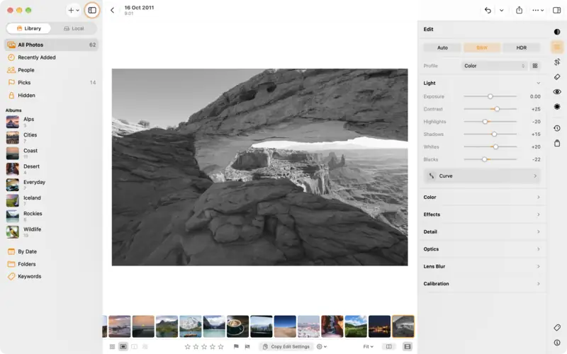Click the Copy Edit Settings button
Image resolution: width=567 pixels, height=354 pixels.
coord(286,346)
